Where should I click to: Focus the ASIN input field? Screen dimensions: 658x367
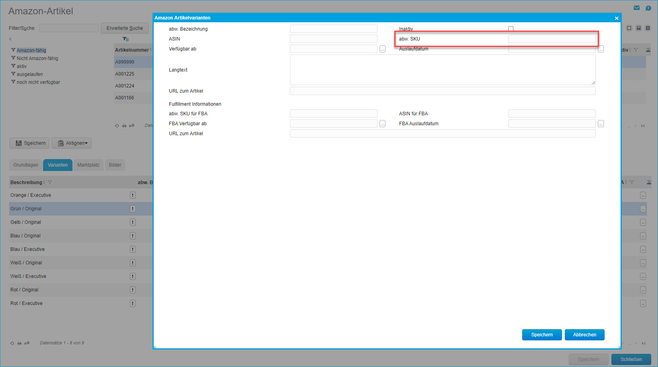click(x=334, y=39)
